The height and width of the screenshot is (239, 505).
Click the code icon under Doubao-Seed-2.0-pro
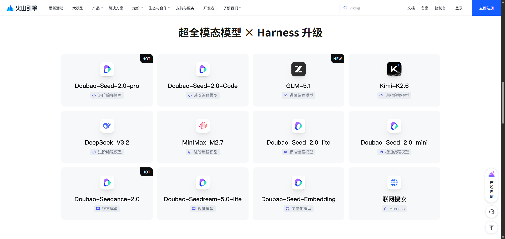click(x=94, y=95)
